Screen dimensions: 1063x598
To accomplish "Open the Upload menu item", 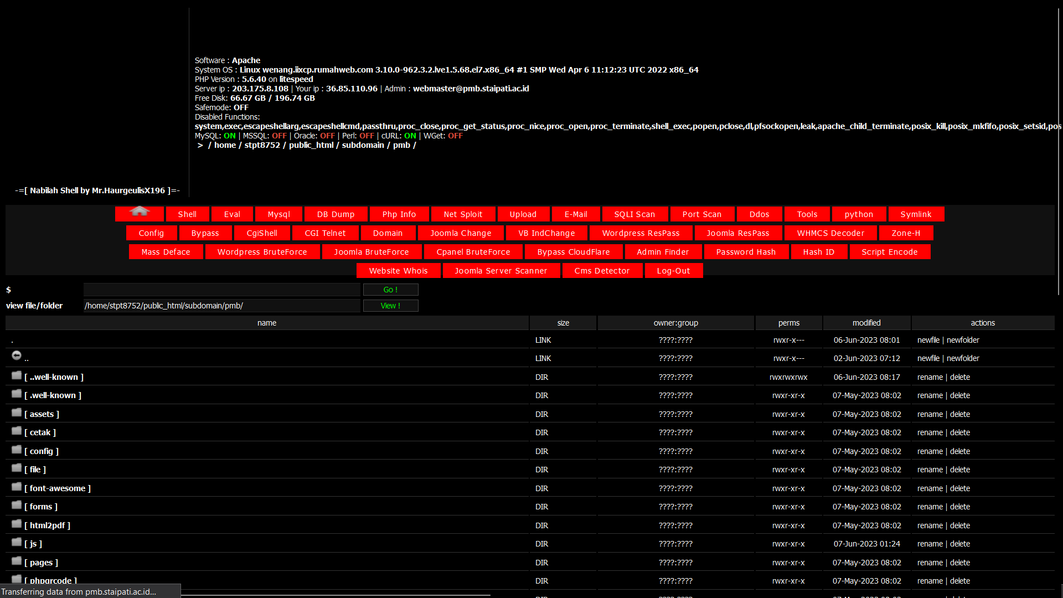I will click(x=523, y=214).
